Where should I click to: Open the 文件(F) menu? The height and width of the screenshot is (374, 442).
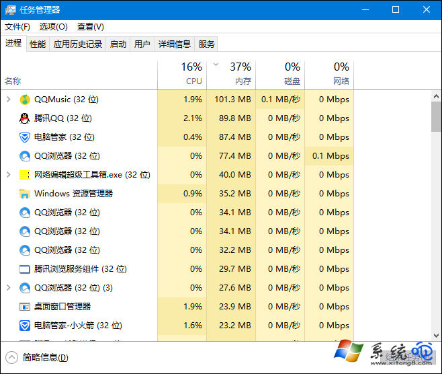(17, 27)
